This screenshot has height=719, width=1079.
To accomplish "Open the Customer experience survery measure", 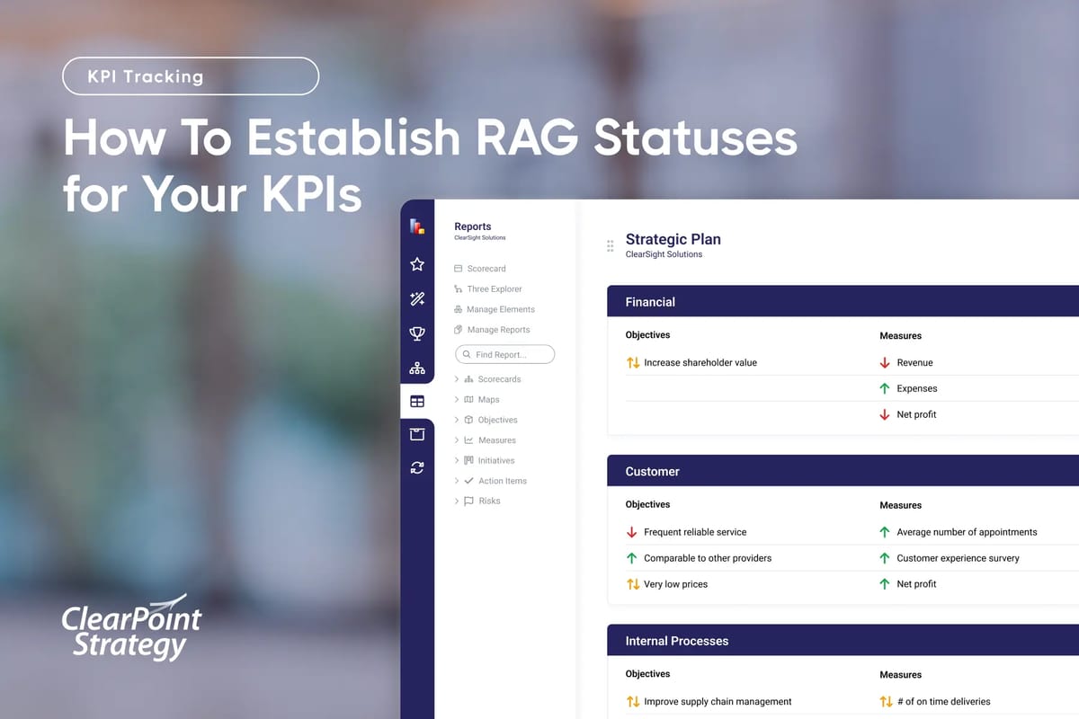I will [x=958, y=558].
